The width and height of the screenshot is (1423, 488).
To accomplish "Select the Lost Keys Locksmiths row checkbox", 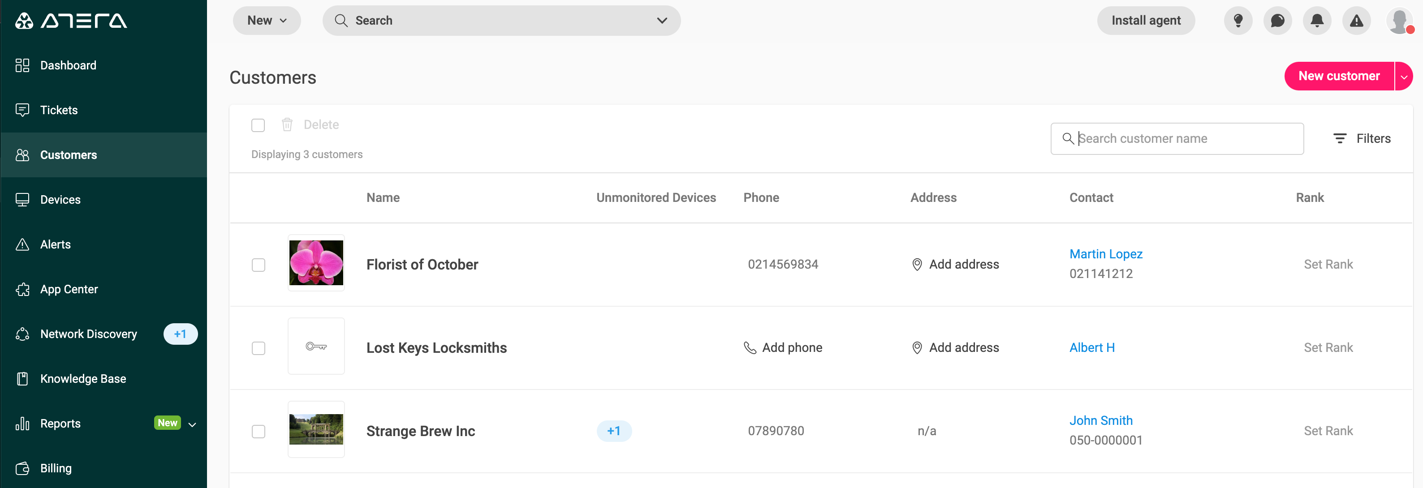I will pos(258,348).
